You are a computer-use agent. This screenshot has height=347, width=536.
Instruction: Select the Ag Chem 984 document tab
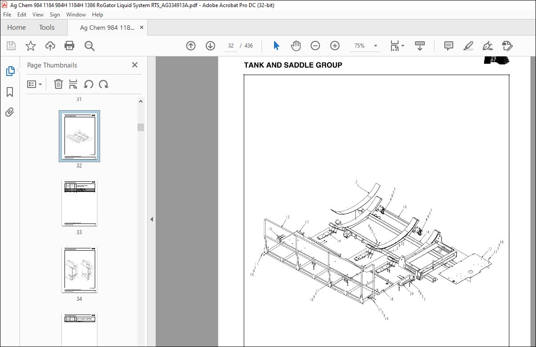coord(107,28)
